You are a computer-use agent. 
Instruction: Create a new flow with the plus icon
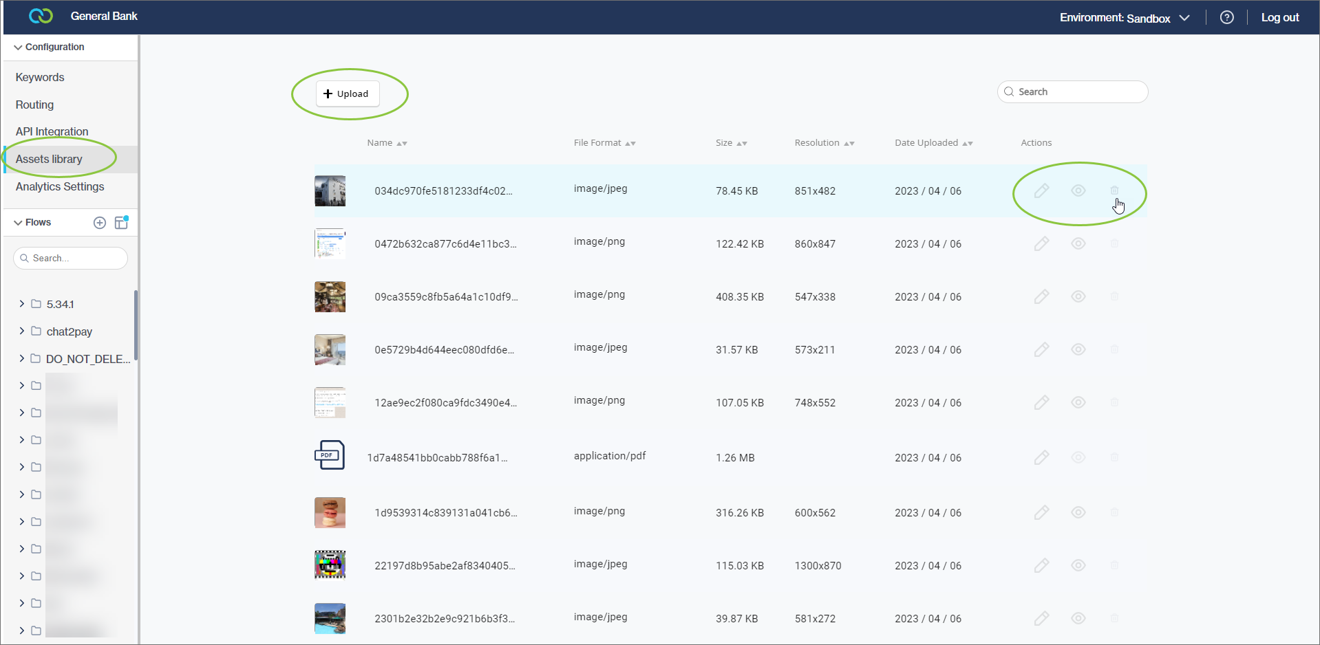click(99, 222)
